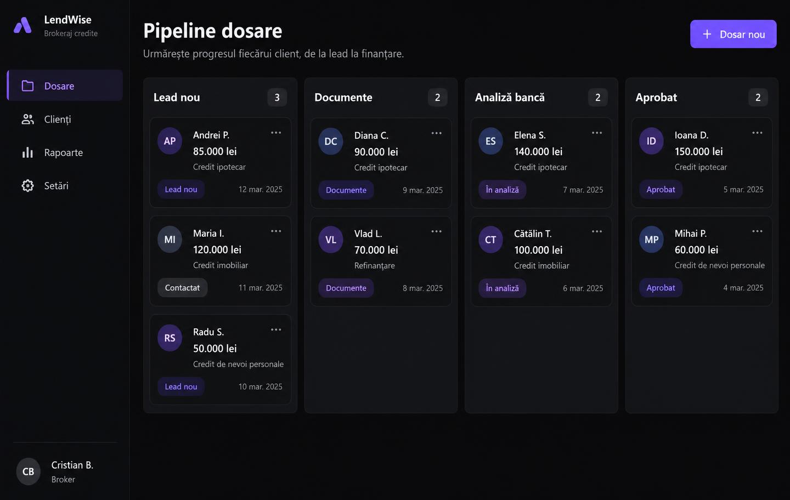Click the amount 150.000 lei
Image resolution: width=790 pixels, height=500 pixels.
(699, 151)
